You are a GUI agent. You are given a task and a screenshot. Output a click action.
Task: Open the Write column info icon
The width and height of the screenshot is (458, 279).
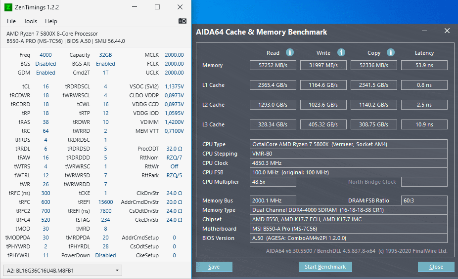[341, 52]
